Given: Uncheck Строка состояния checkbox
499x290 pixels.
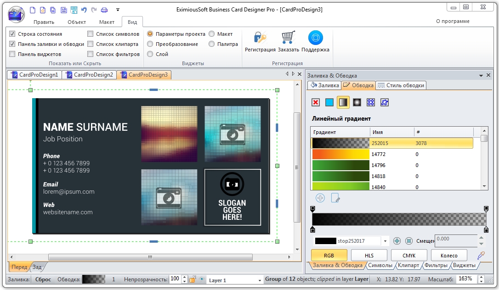Looking at the screenshot, I should tap(12, 33).
